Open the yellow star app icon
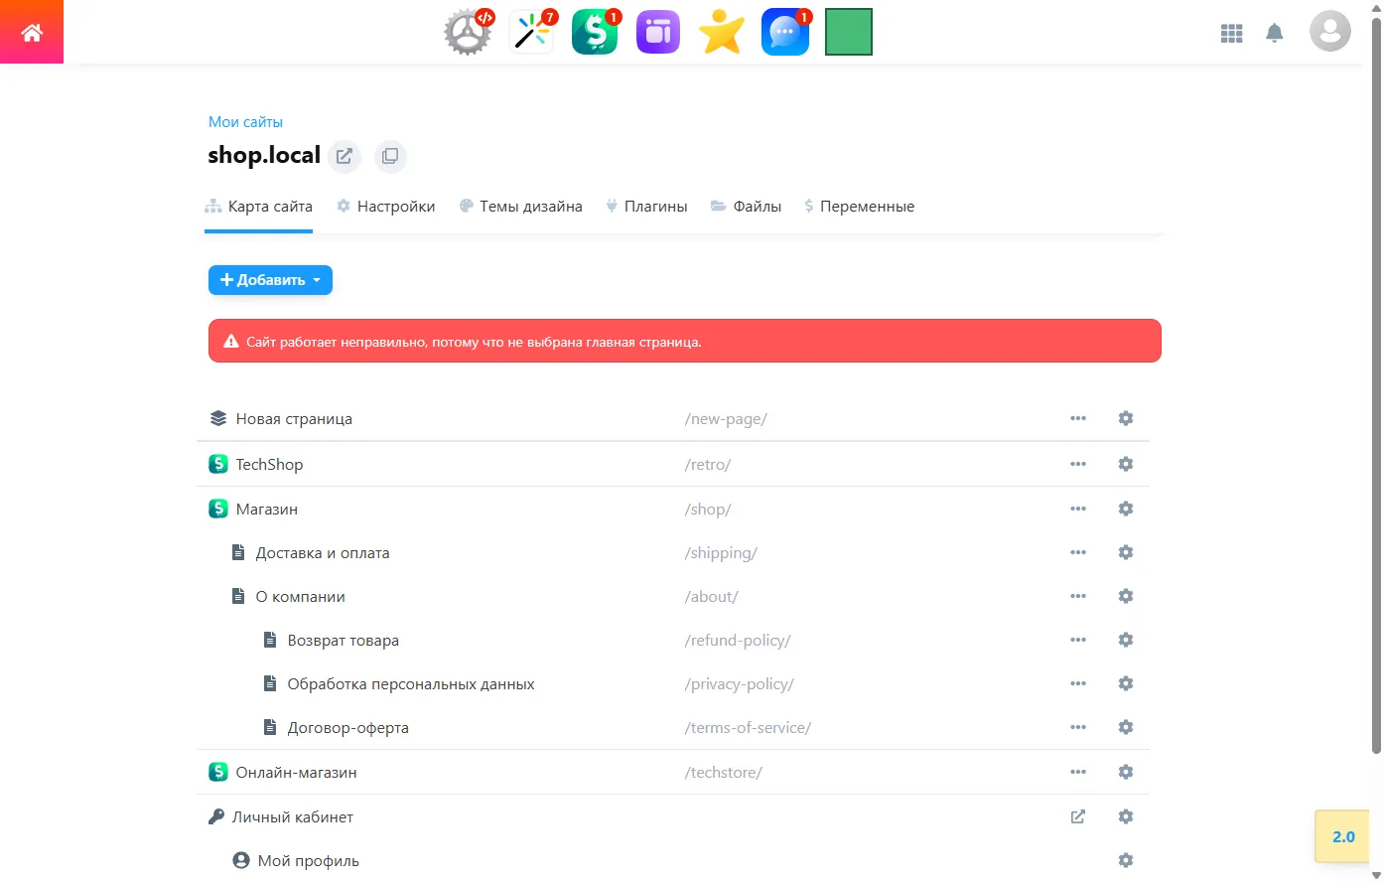This screenshot has height=883, width=1384. coord(722,33)
